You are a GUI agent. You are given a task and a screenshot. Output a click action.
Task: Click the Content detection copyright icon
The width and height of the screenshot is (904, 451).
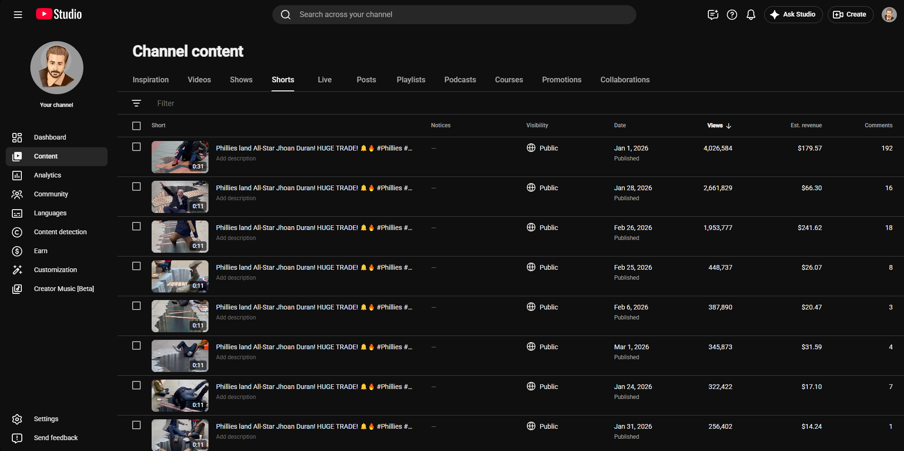(x=17, y=232)
